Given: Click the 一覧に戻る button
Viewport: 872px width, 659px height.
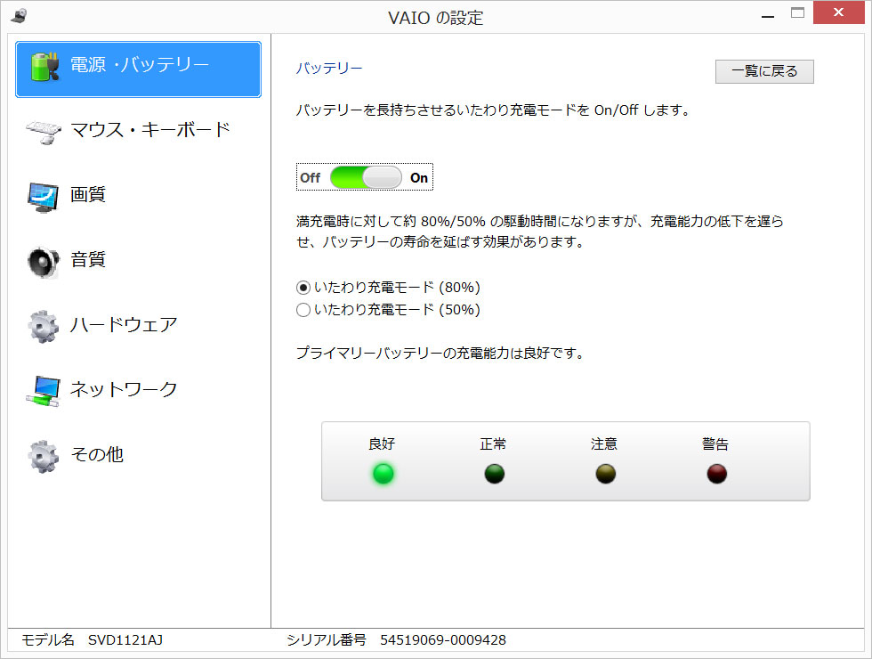Looking at the screenshot, I should pyautogui.click(x=764, y=71).
